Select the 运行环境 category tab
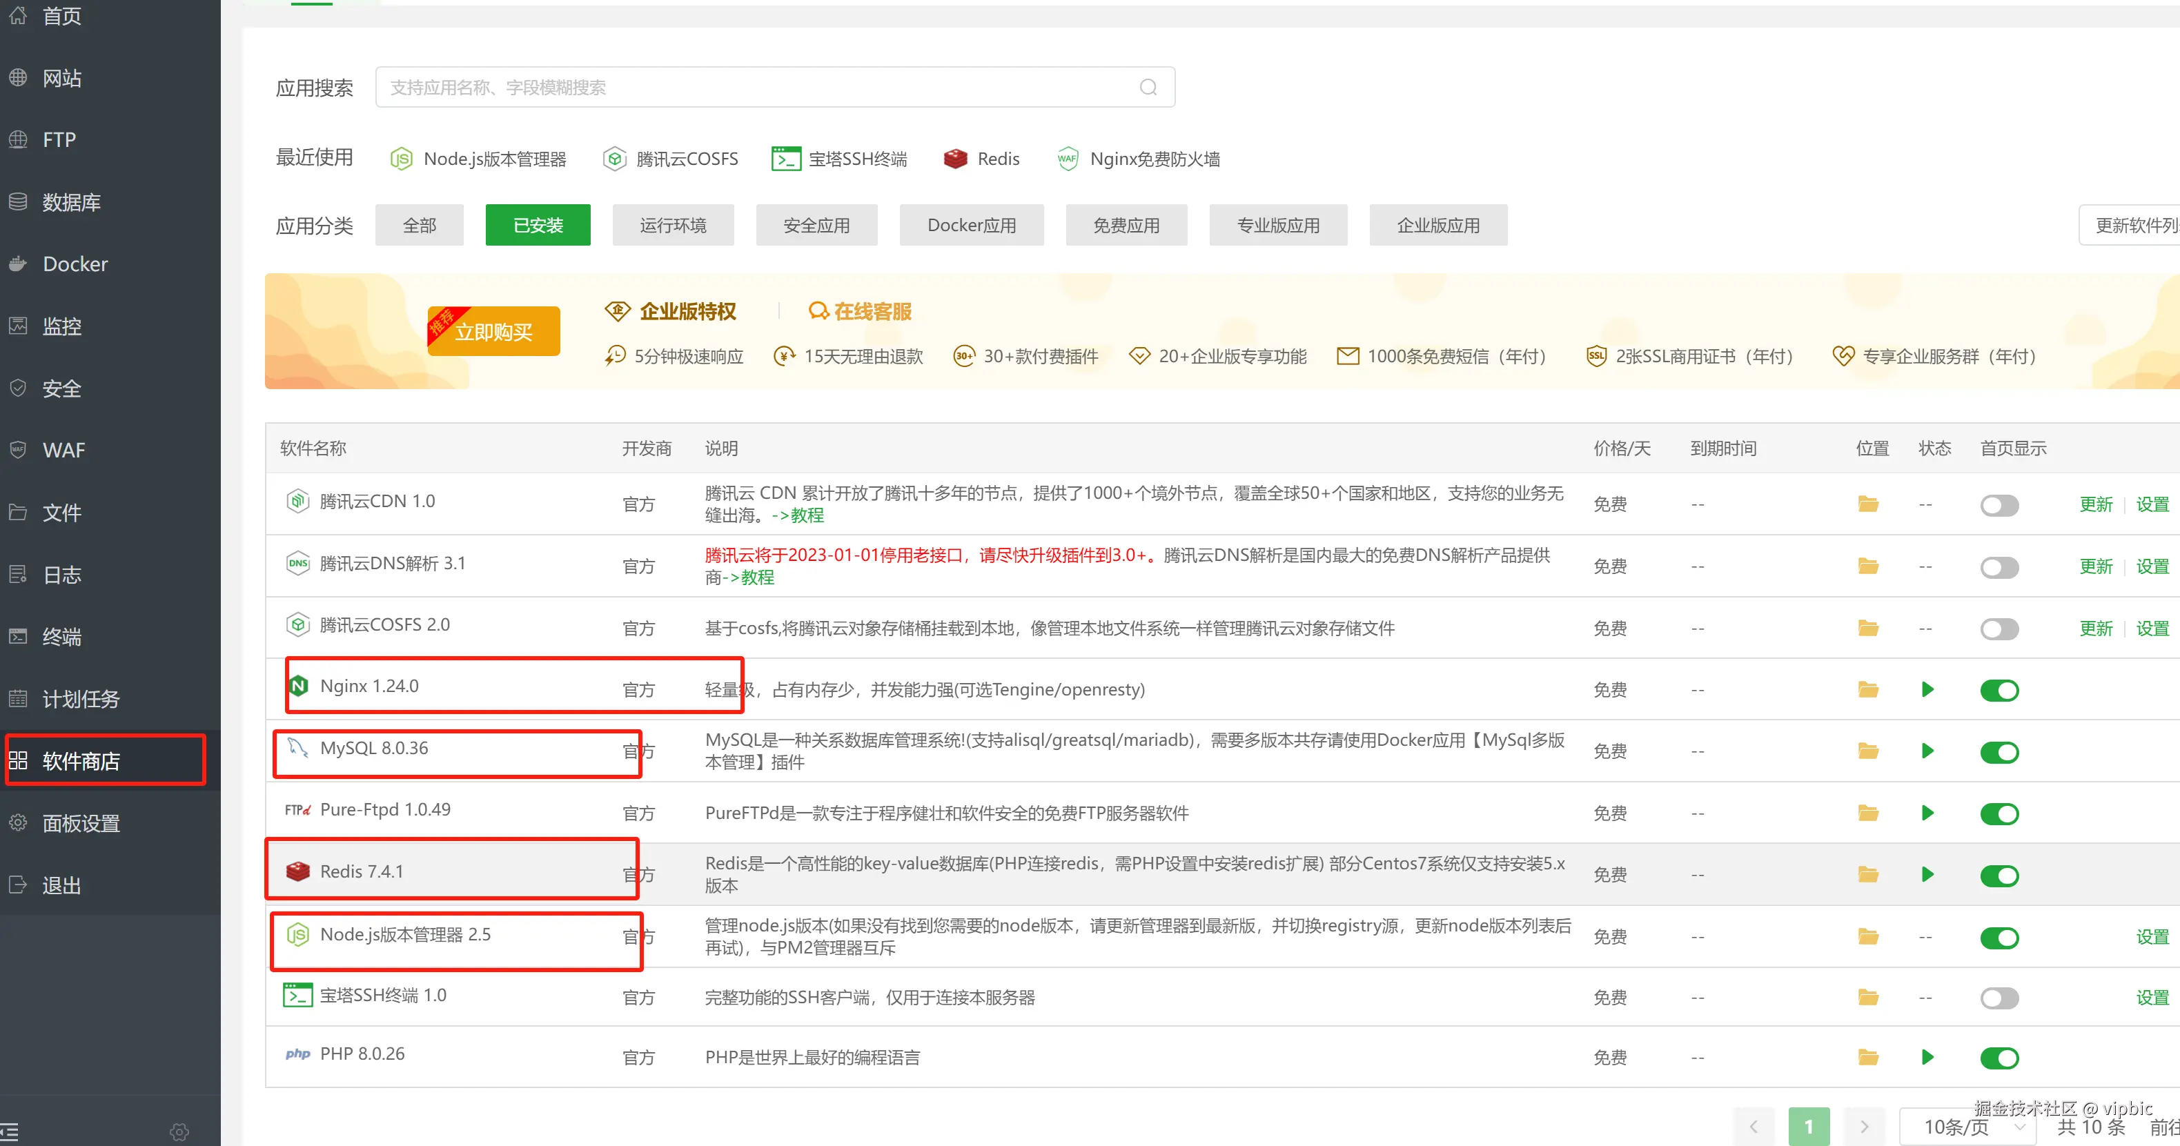2180x1146 pixels. [674, 225]
